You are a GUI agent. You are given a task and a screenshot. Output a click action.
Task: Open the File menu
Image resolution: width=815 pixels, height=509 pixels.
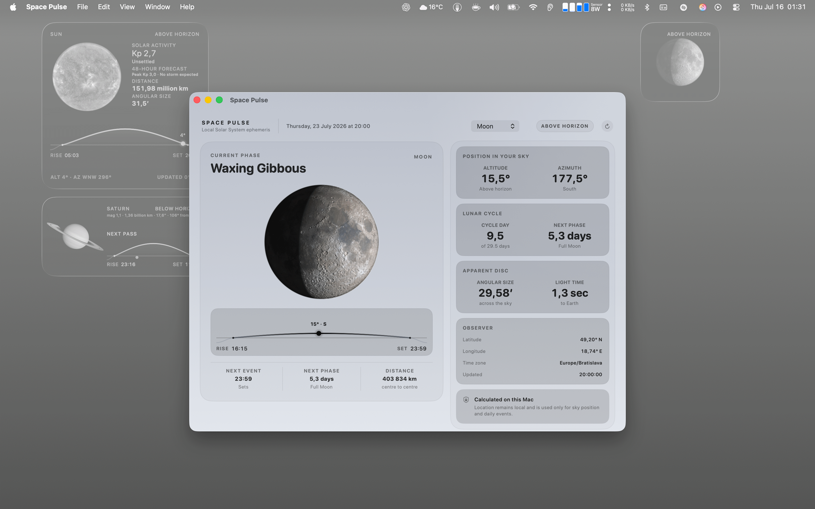pyautogui.click(x=82, y=7)
